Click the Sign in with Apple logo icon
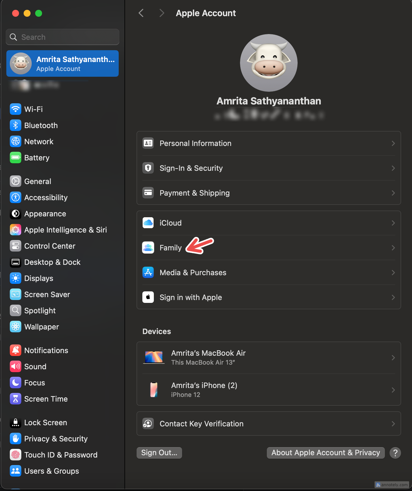 (x=148, y=297)
